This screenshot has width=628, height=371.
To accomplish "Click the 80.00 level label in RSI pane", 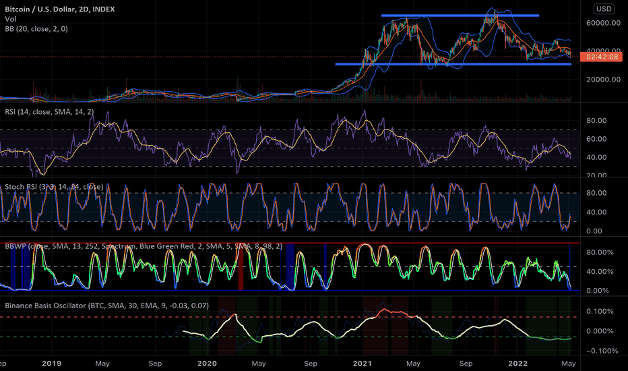I will (596, 121).
